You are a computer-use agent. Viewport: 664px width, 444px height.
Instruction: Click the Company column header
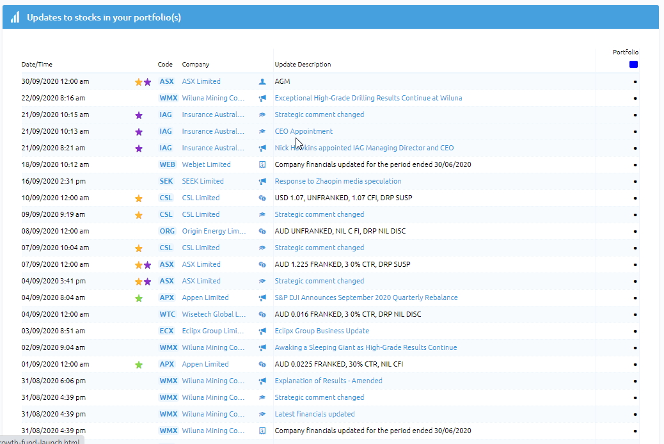(x=196, y=65)
